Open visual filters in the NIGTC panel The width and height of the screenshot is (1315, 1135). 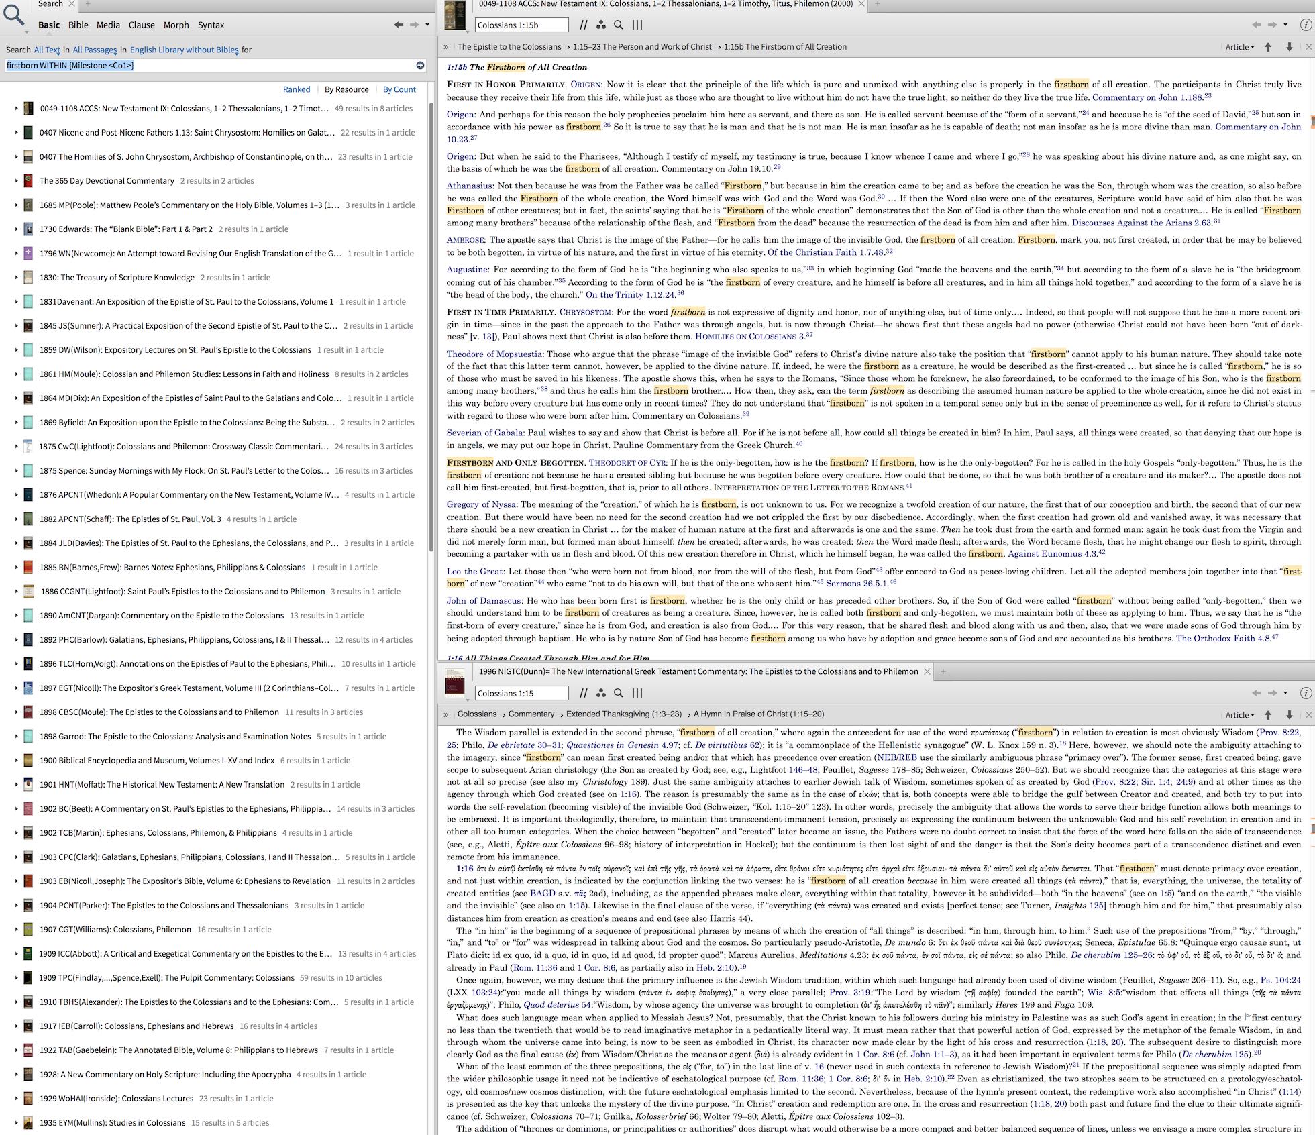click(601, 693)
